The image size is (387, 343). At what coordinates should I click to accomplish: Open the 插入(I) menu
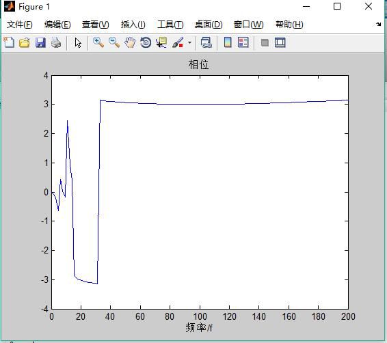pyautogui.click(x=133, y=25)
